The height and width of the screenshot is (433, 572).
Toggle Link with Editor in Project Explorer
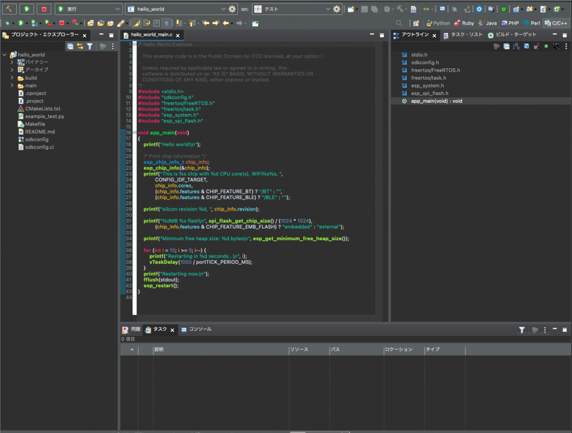(x=80, y=46)
